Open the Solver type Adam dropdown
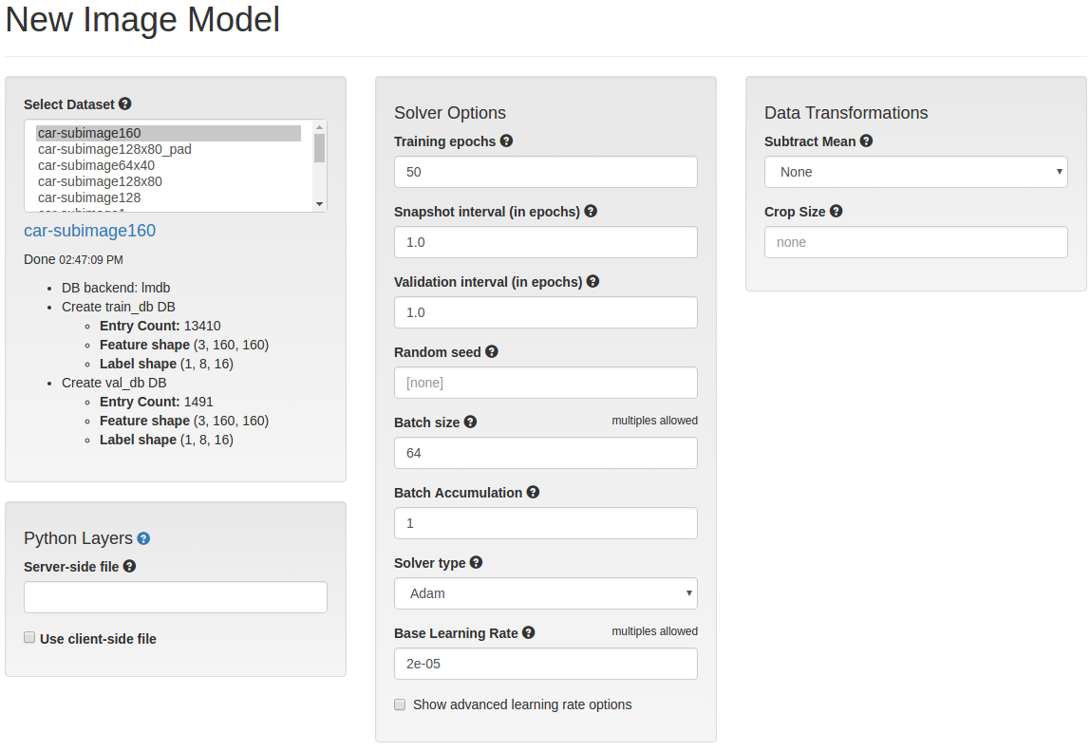This screenshot has width=1091, height=751. (x=545, y=593)
